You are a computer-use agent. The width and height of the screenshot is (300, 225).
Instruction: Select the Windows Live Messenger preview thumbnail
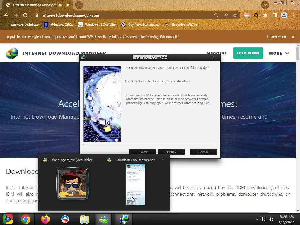pos(135,185)
